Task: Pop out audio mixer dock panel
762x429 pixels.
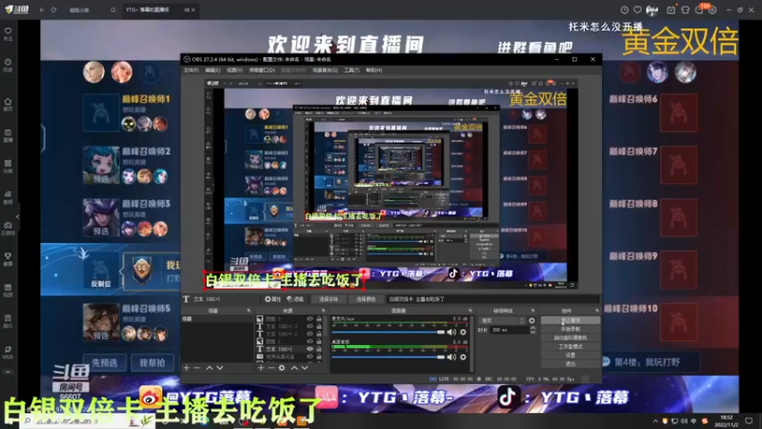Action: [x=470, y=311]
